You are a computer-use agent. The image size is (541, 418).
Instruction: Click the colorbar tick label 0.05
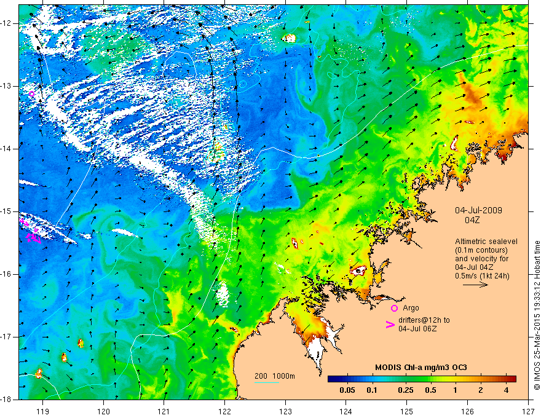point(347,390)
